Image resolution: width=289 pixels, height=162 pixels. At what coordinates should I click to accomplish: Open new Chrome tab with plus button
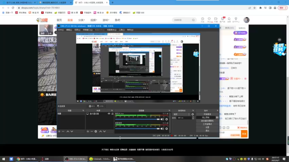click(112, 3)
